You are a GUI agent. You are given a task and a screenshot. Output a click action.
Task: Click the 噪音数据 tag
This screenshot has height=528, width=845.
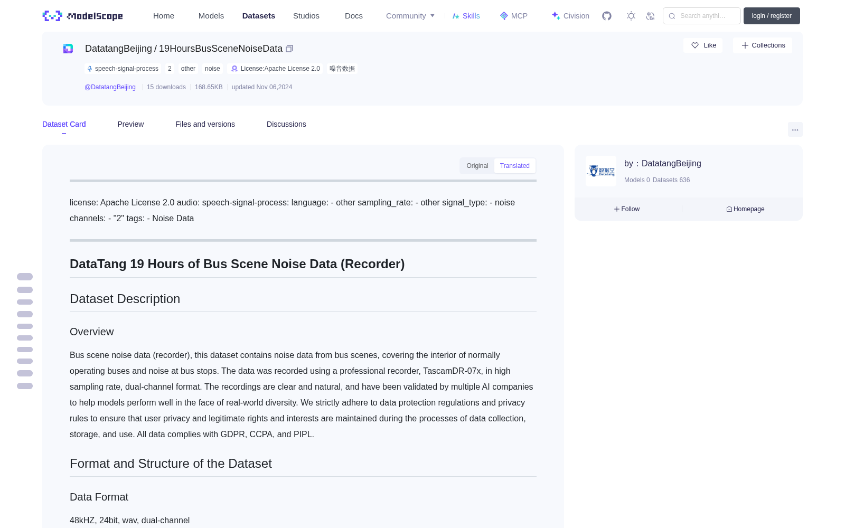point(342,69)
